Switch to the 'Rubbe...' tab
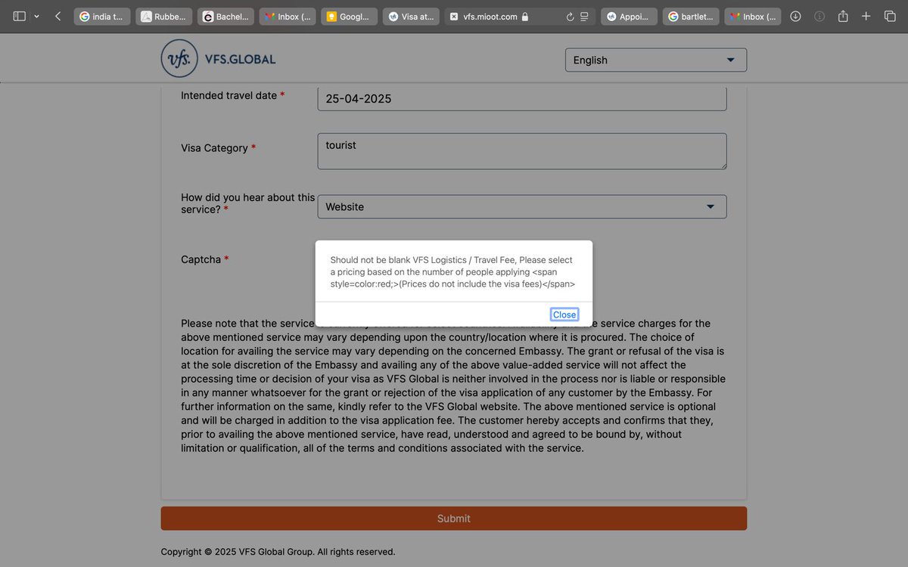The image size is (908, 567). click(x=163, y=16)
